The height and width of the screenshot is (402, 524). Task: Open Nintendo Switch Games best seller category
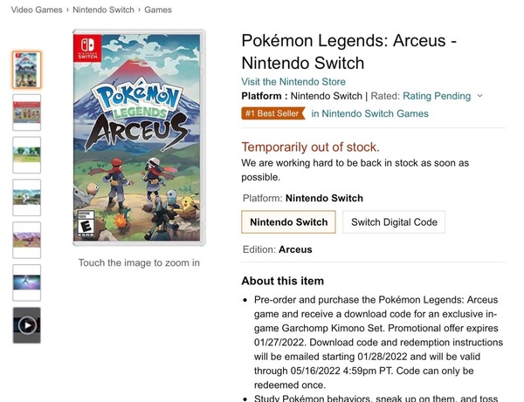[x=369, y=113]
